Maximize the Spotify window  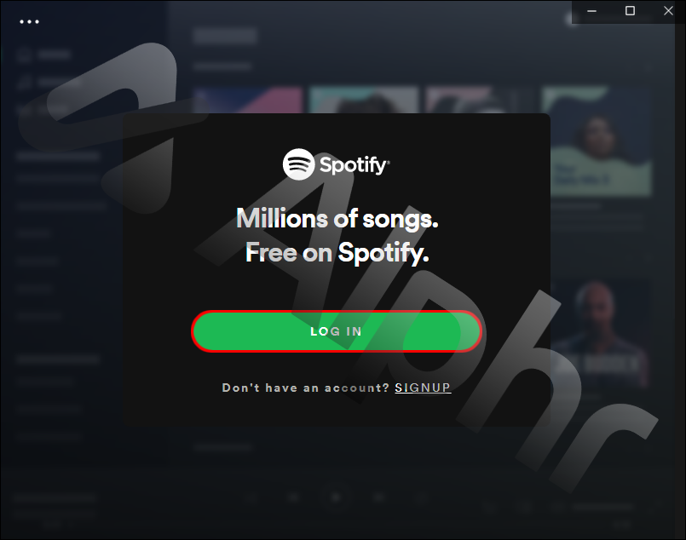(630, 11)
